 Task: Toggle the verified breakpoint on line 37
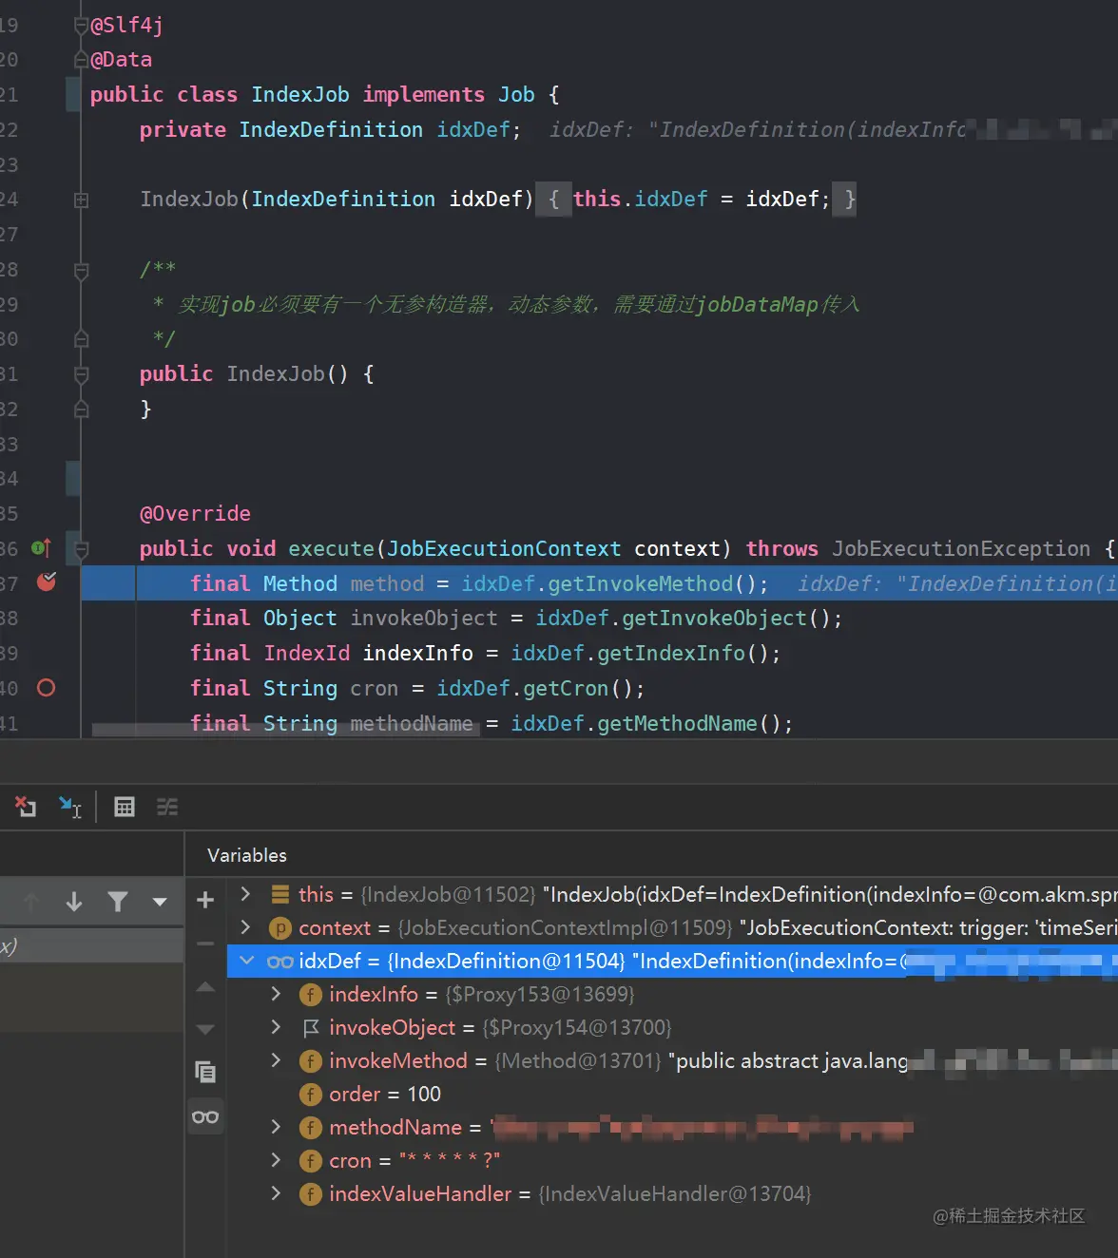click(x=46, y=582)
